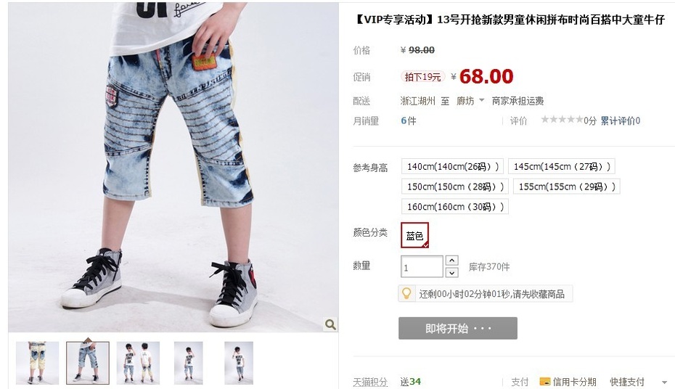Viewport: 675px width, 389px height.
Task: Click the quantity input field
Action: [422, 267]
